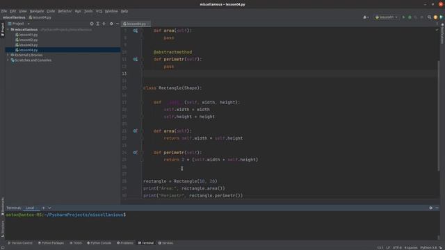Toggle tool window bars icon in status bar corner
Screen dimensions: 445x250
pyautogui.click(x=2, y=247)
